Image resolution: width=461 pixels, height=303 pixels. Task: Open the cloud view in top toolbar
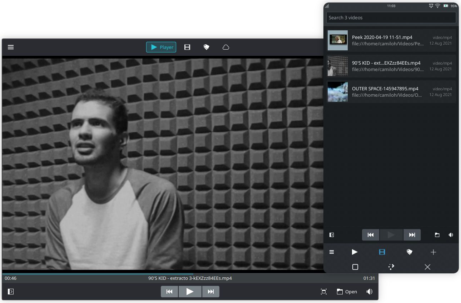point(226,47)
